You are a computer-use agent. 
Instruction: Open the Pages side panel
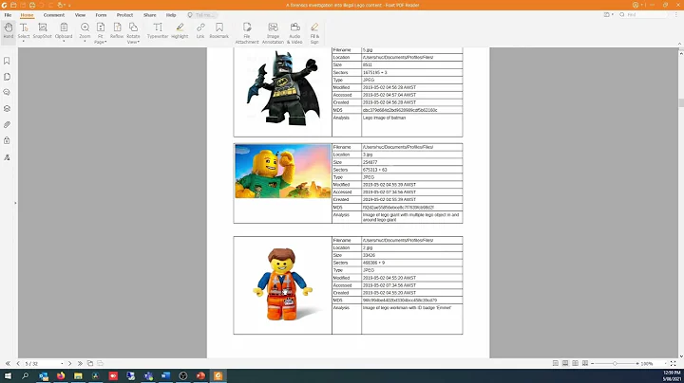[7, 77]
